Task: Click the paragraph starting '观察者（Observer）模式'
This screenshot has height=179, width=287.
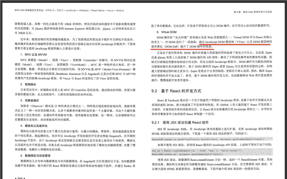Action: coord(75,113)
